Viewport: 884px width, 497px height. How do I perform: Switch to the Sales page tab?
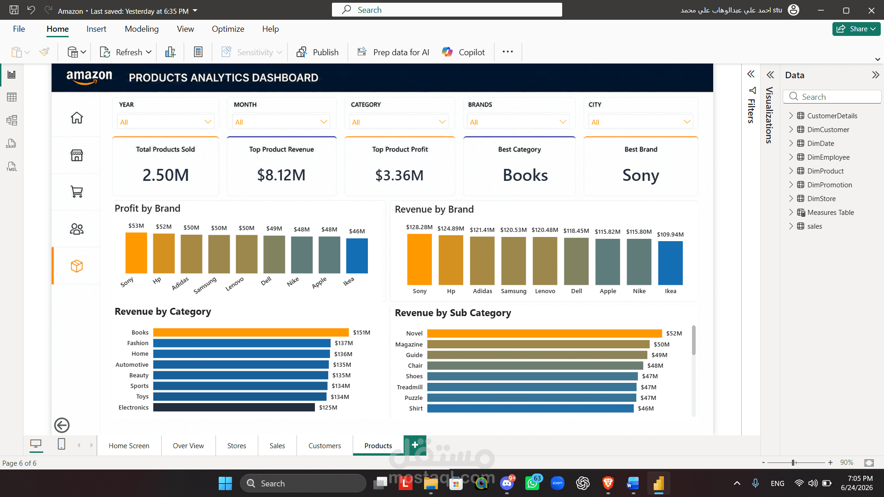tap(277, 445)
